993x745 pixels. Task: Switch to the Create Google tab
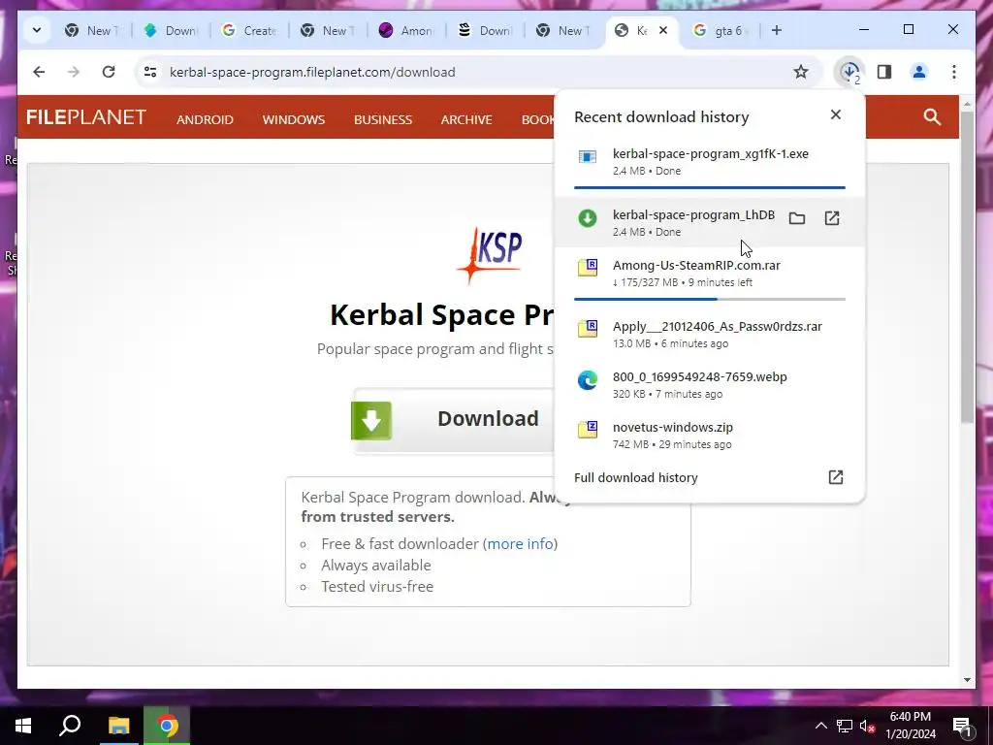coord(249,30)
